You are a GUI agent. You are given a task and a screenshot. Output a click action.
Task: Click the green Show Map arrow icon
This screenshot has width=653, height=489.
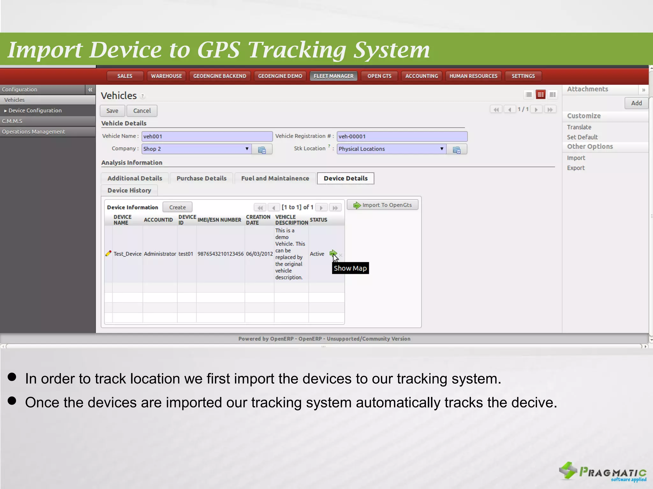(333, 253)
